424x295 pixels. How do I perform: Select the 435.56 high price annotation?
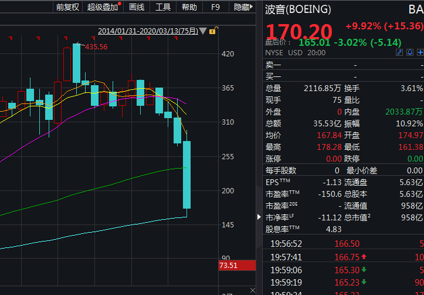tap(96, 47)
